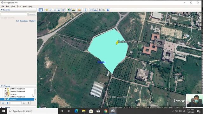This screenshot has height=114, width=203.
Task: Open the Add menu
Action: (25, 6)
